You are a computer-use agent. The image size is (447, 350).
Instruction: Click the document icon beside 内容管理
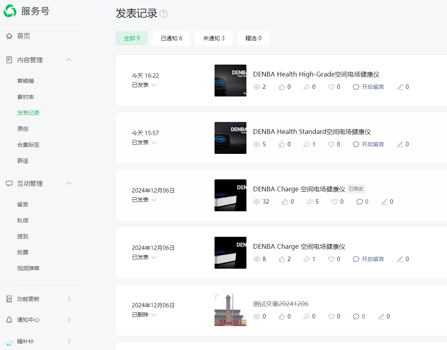tap(9, 60)
